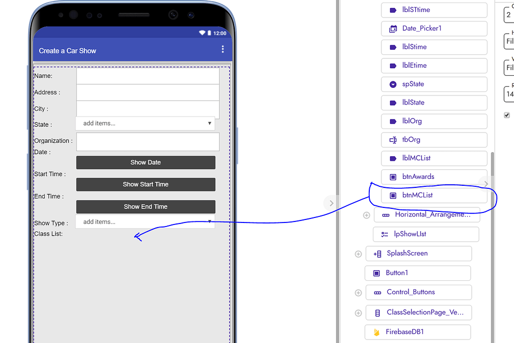
Task: Click the chevron arrow at right of btnAwards row
Action: pyautogui.click(x=486, y=184)
